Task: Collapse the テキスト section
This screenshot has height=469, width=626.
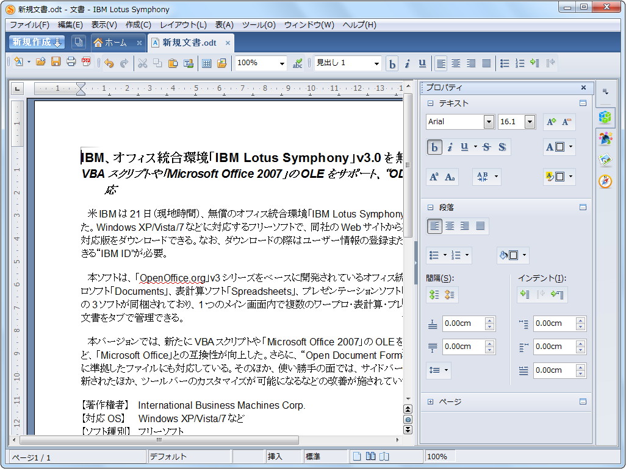Action: [x=430, y=104]
